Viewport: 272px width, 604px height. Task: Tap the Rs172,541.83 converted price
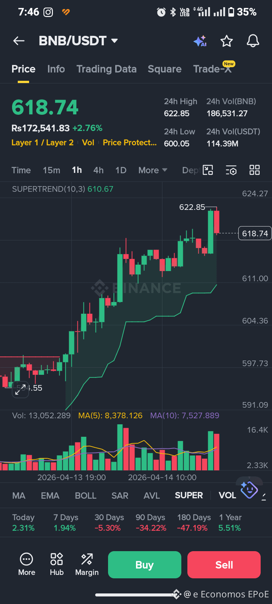pyautogui.click(x=40, y=128)
